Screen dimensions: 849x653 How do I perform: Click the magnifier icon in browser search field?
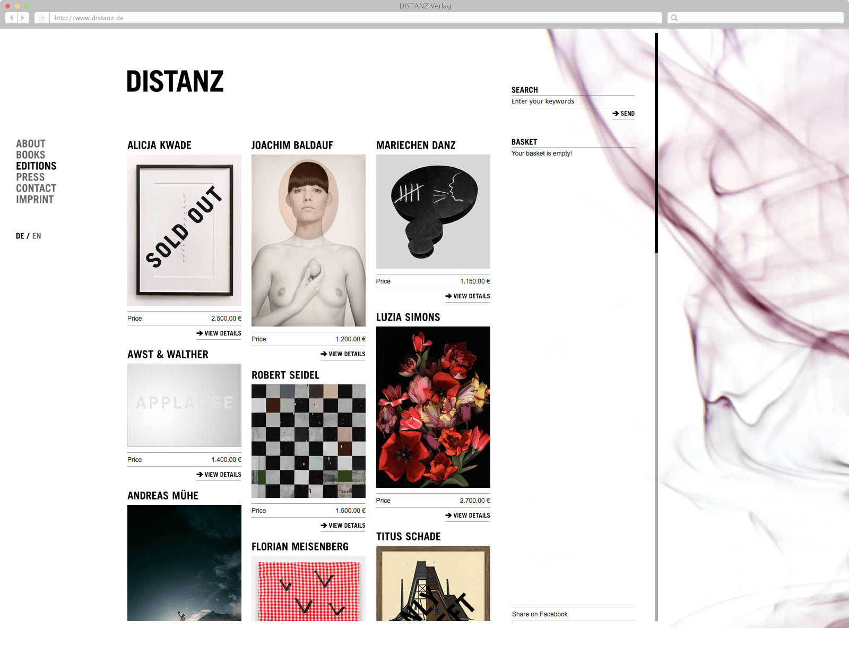pos(674,18)
